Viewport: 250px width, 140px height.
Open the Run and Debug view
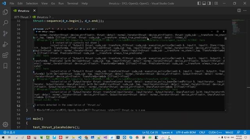5,44
